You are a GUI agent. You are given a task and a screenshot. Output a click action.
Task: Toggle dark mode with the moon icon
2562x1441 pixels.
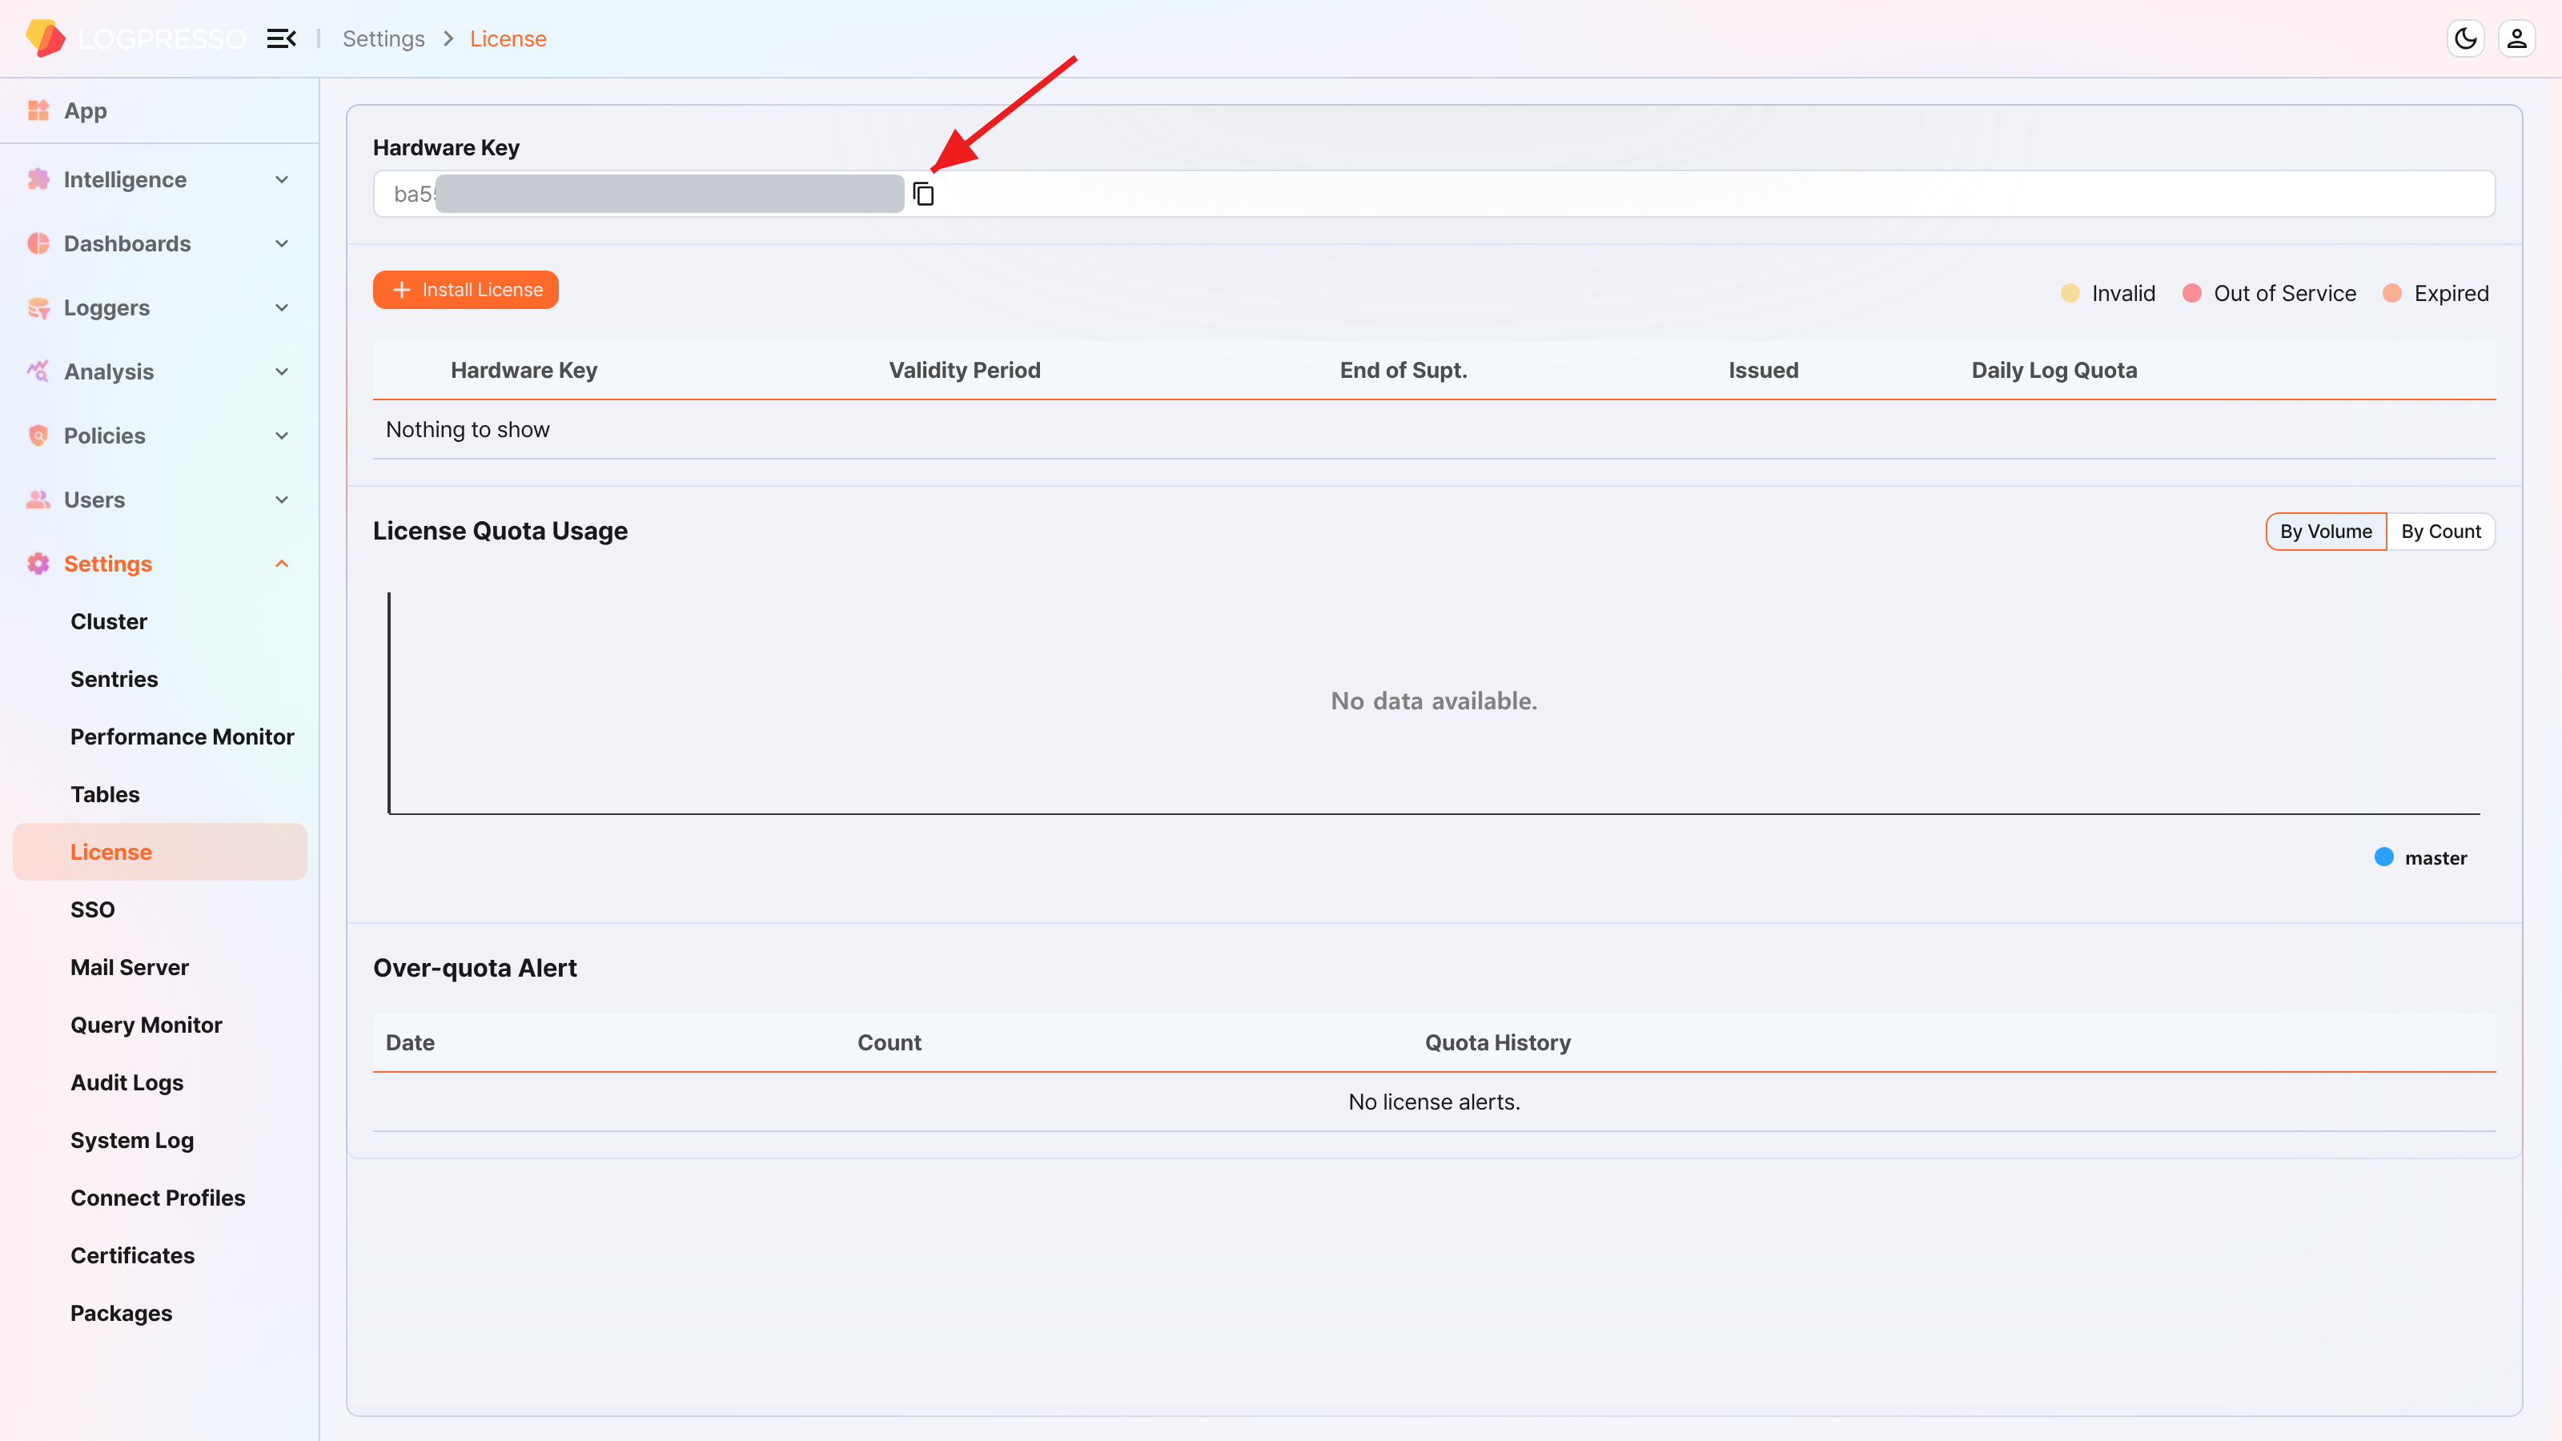(2466, 38)
